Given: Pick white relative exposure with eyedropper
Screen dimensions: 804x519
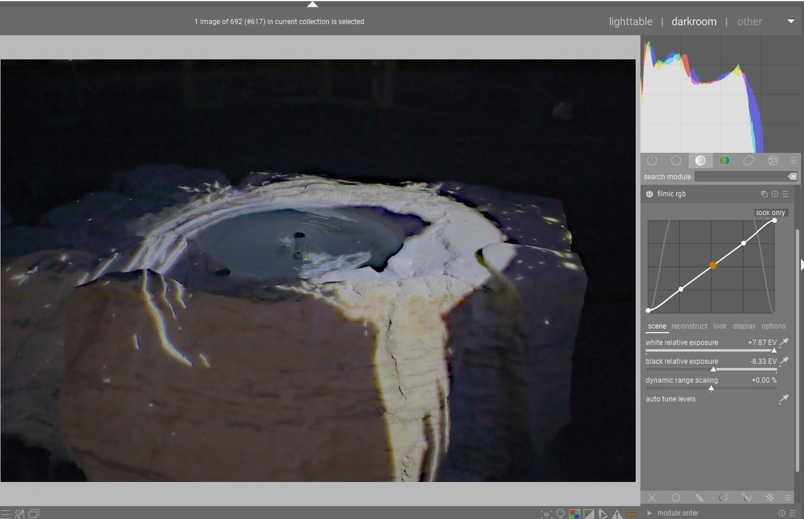Looking at the screenshot, I should tap(784, 342).
